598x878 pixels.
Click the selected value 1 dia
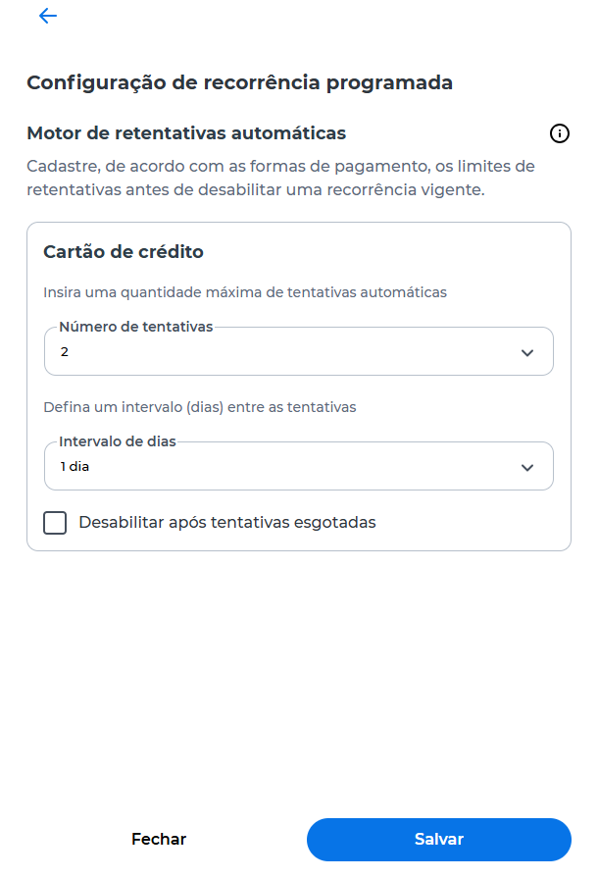(x=75, y=466)
